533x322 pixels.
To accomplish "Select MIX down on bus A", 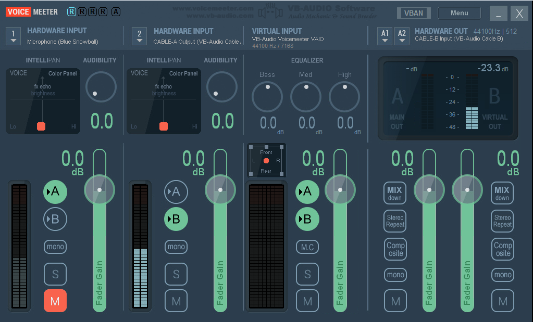I will pyautogui.click(x=395, y=193).
